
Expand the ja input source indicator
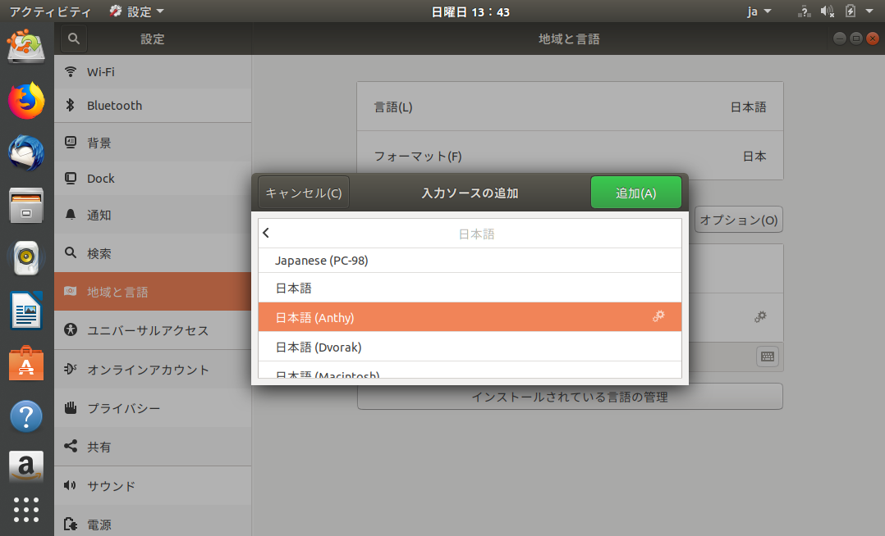click(x=759, y=11)
